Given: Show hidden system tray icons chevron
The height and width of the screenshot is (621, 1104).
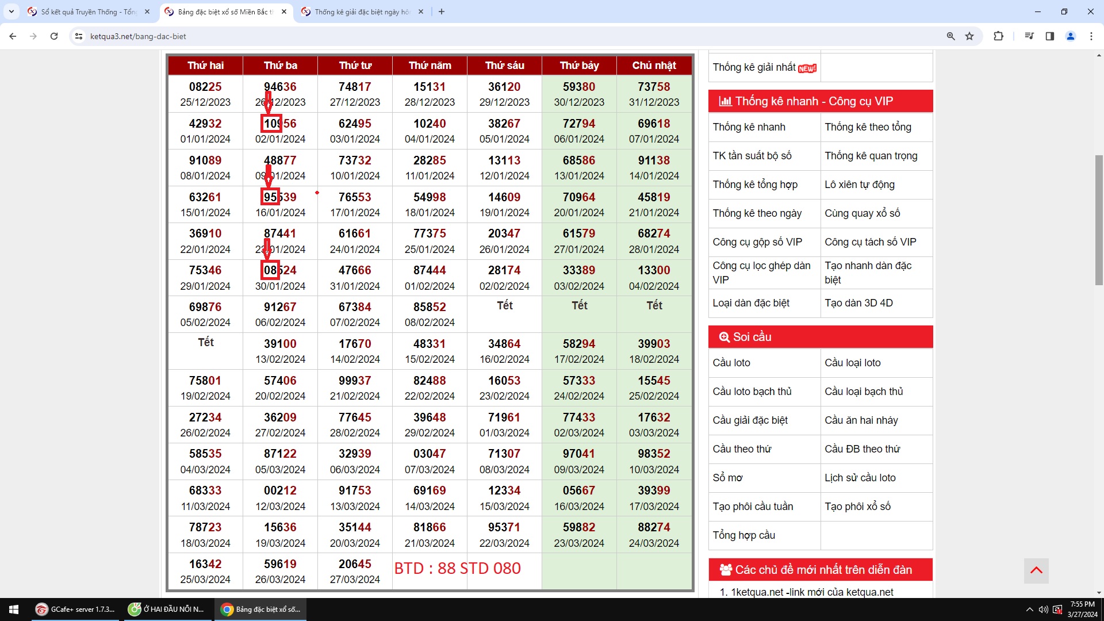Looking at the screenshot, I should click(x=1029, y=609).
